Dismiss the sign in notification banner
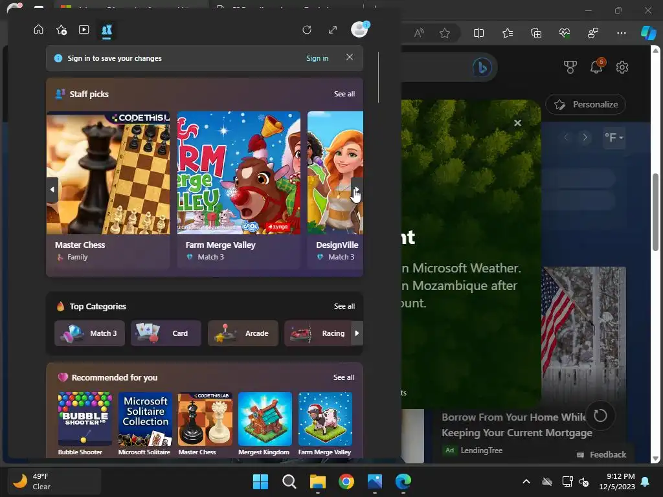 349,57
